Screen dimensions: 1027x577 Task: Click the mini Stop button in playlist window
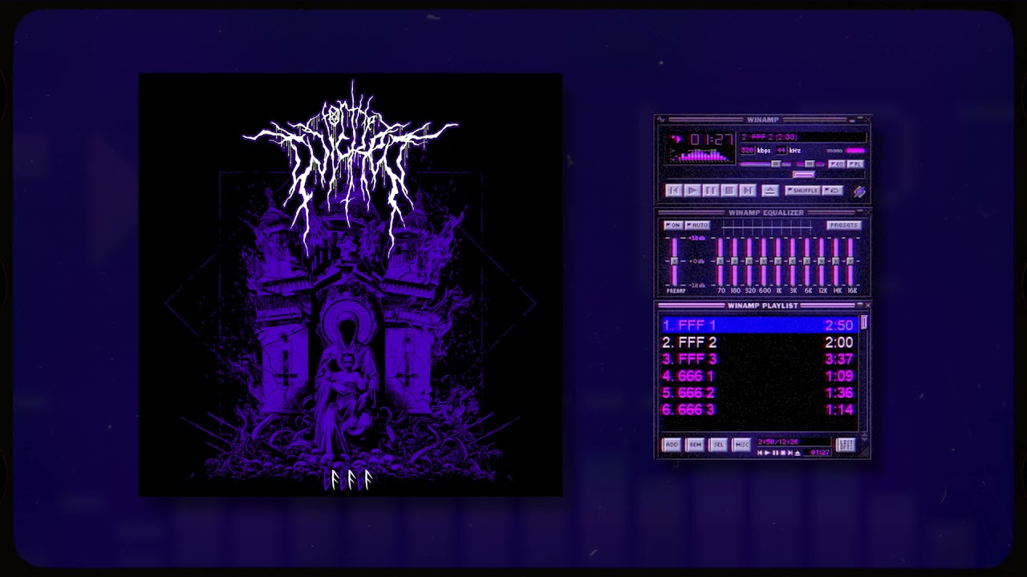[782, 453]
